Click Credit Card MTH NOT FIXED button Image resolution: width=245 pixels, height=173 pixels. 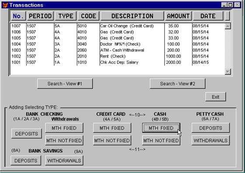112,140
